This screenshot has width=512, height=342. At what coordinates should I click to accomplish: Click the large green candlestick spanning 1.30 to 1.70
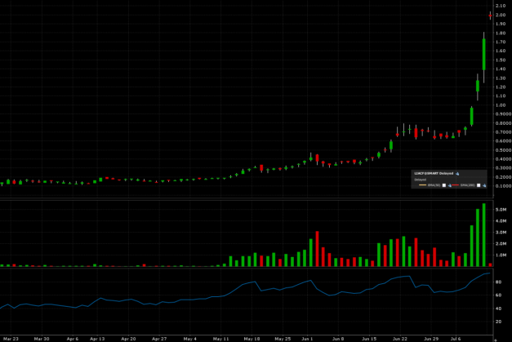(484, 54)
